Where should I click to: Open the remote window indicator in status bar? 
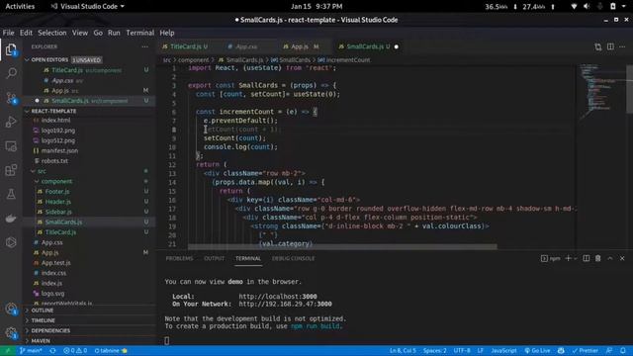7,351
